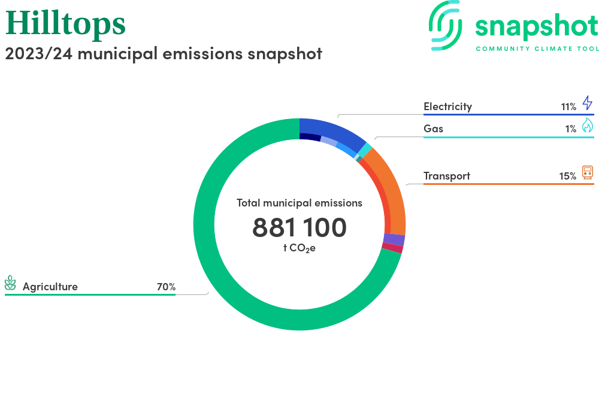The height and width of the screenshot is (401, 599).
Task: Click the cyan Gas donut segment
Action: 365,150
